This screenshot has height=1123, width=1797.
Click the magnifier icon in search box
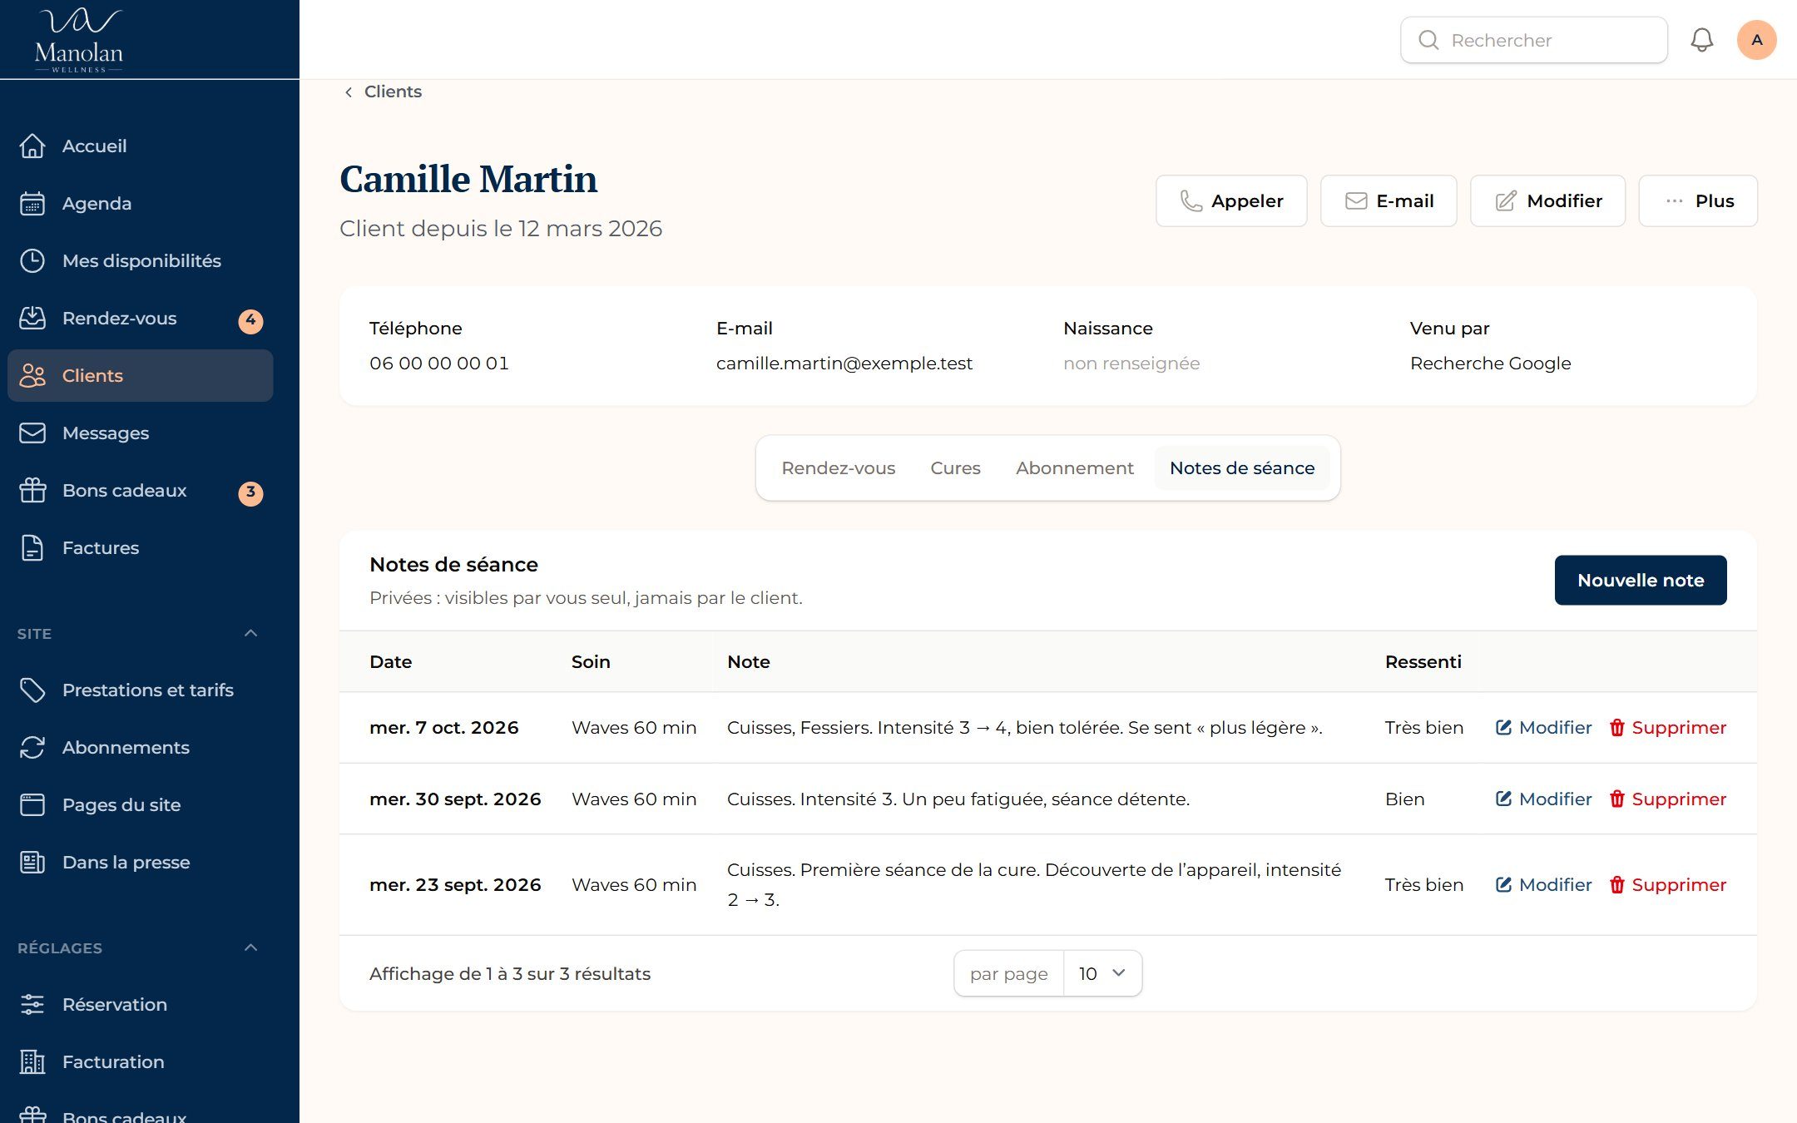[1428, 40]
